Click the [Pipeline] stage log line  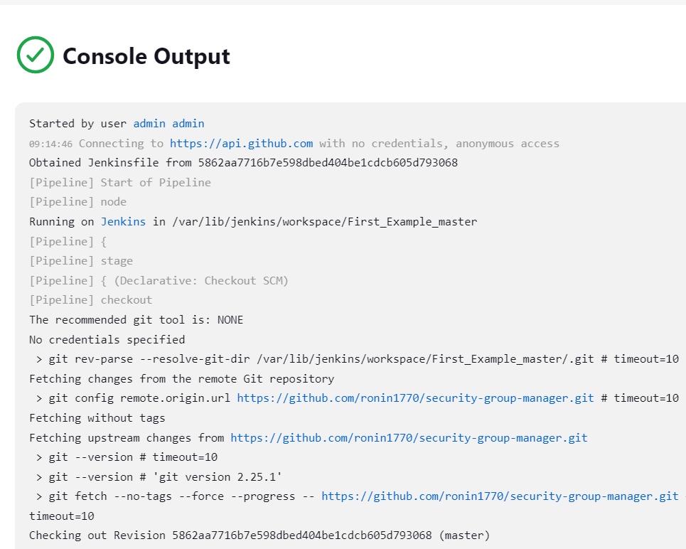[81, 261]
